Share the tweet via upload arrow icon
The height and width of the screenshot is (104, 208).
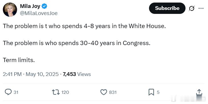coord(199,92)
